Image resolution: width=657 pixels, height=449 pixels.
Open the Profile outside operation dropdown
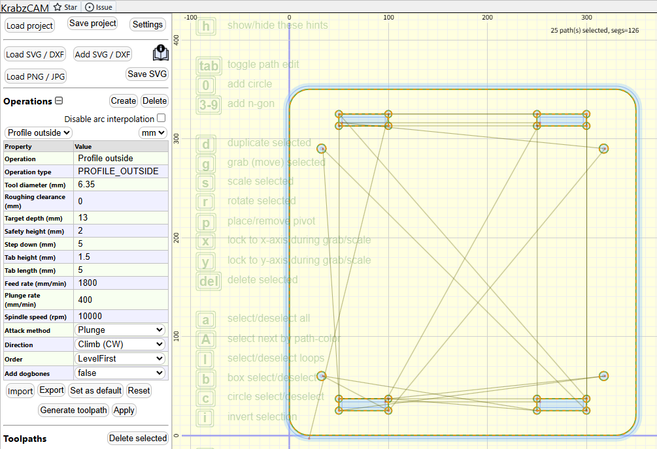click(x=39, y=132)
